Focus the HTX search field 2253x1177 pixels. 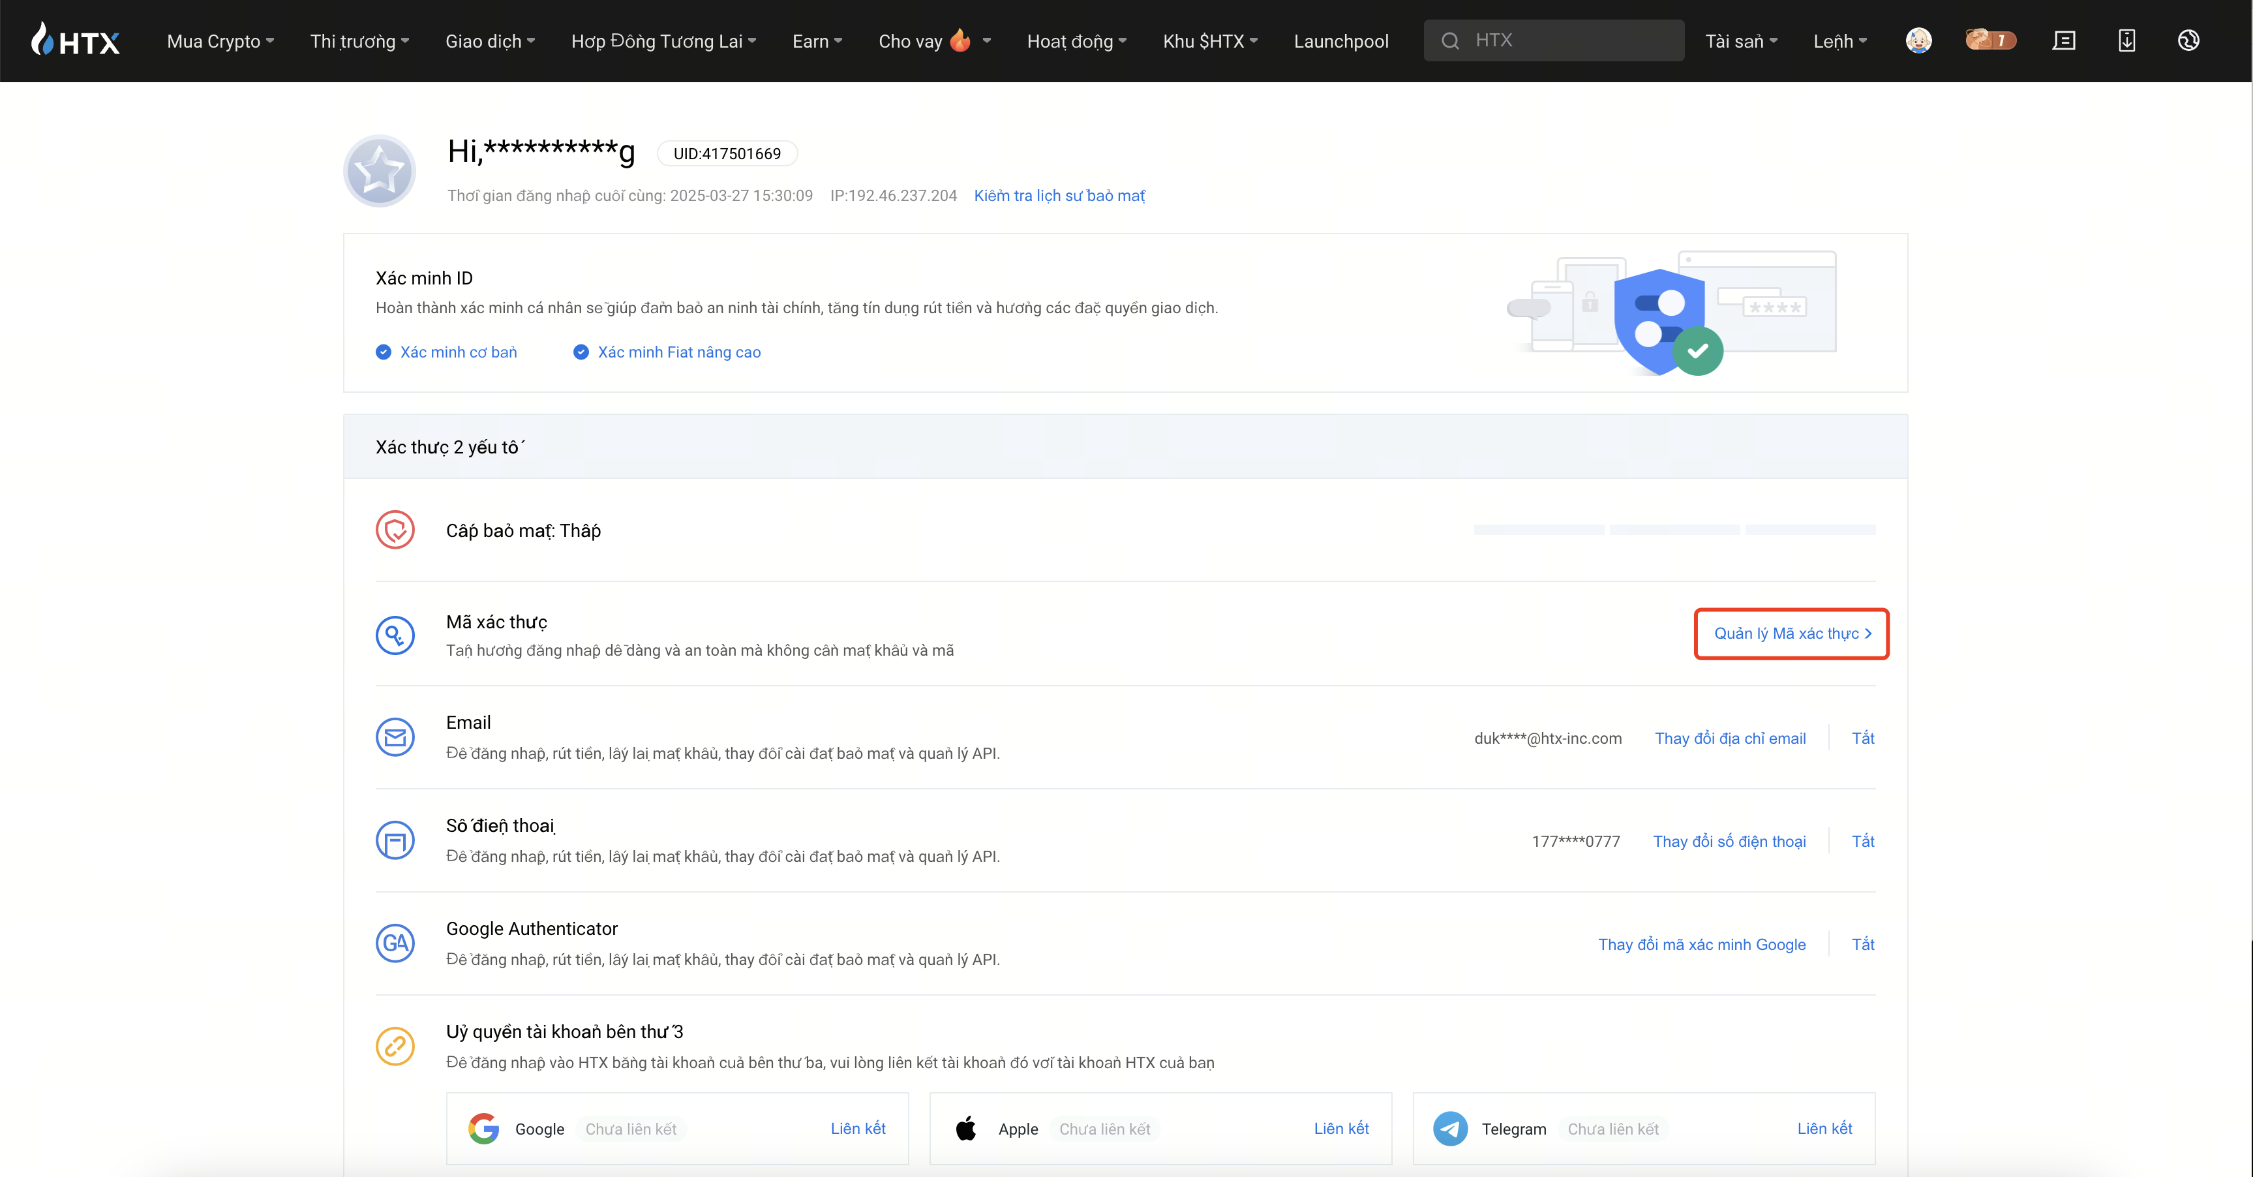1553,40
